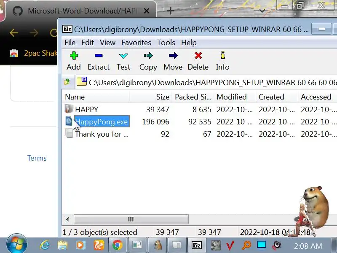Open the Edit menu
The height and width of the screenshot is (253, 337).
pyautogui.click(x=88, y=43)
